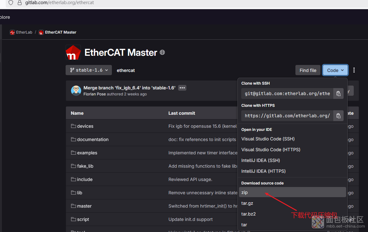Open the include folder
368x232 pixels.
(85, 179)
